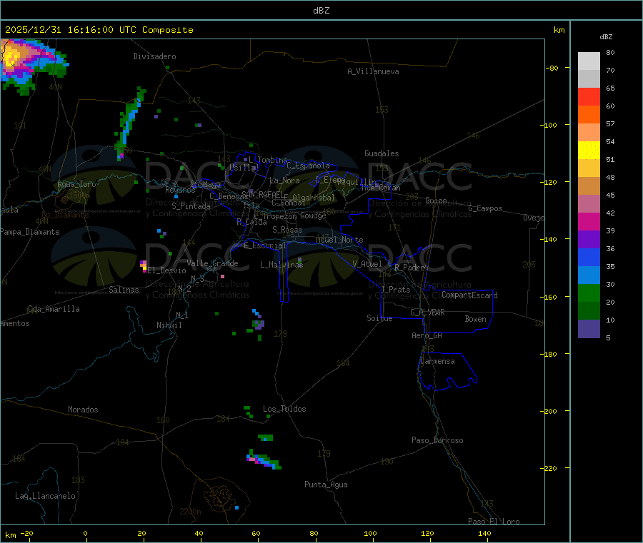The image size is (643, 543).
Task: Click the CompantEscard label
Action: pyautogui.click(x=469, y=295)
